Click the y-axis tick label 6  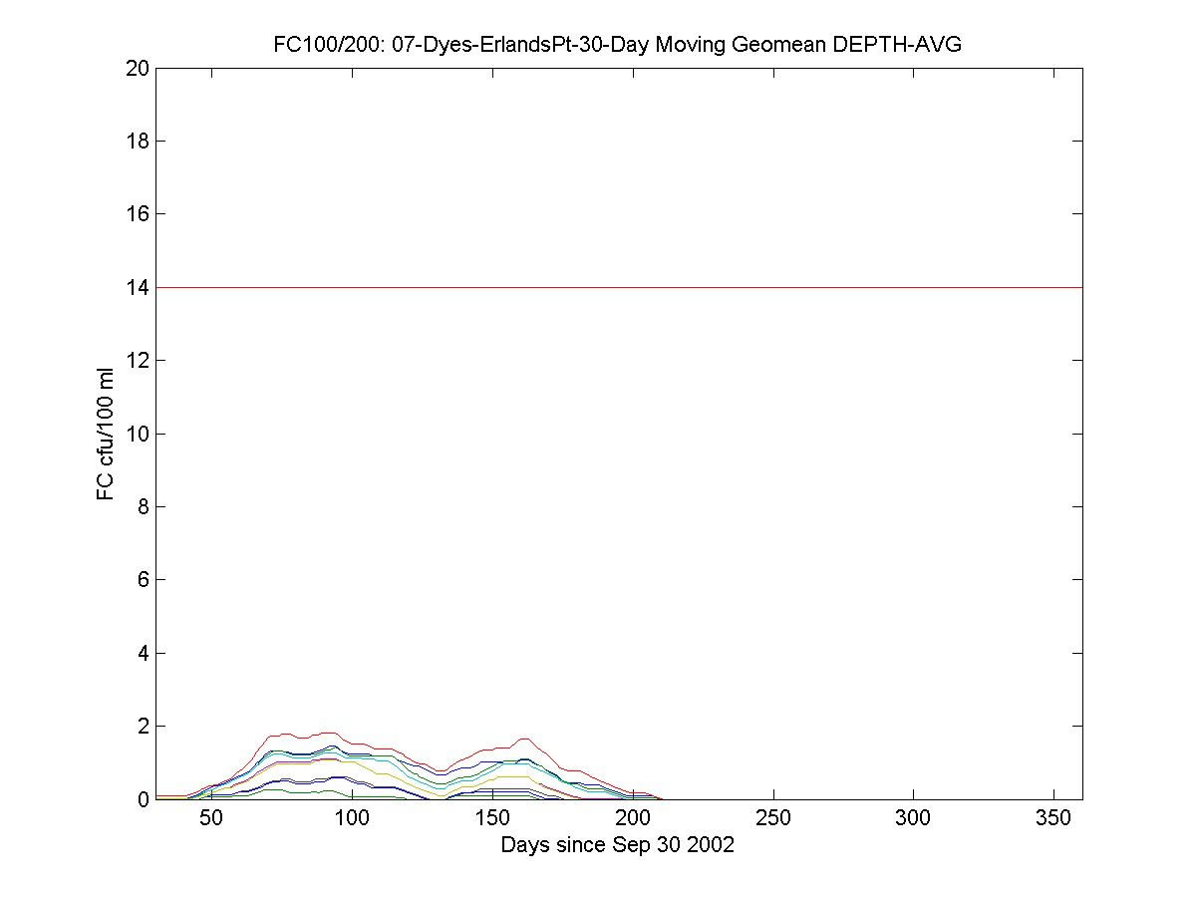[x=143, y=580]
